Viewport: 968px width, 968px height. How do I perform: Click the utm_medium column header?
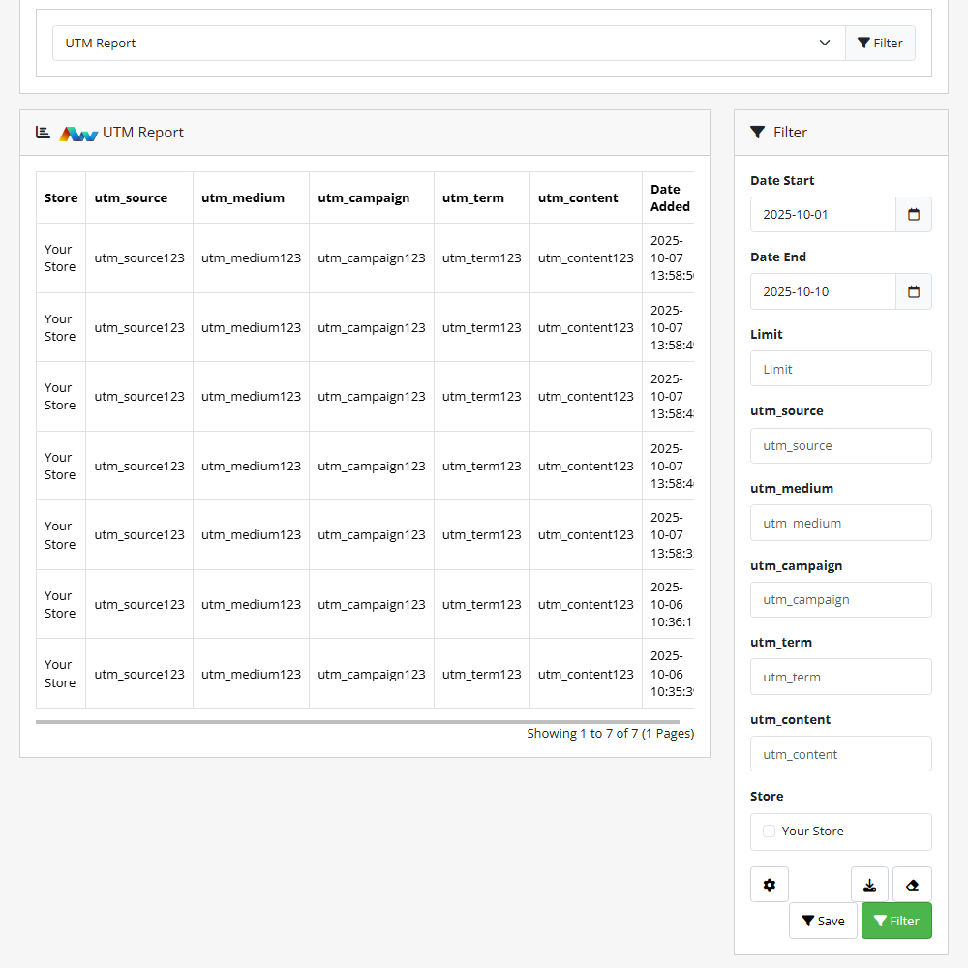(243, 198)
